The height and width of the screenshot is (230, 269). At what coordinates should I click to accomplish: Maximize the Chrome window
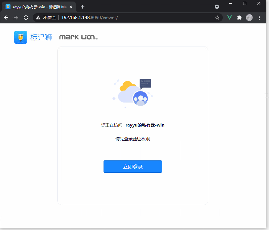click(245, 3)
